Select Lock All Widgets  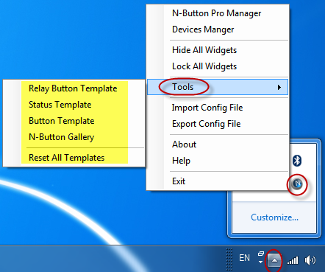tap(204, 66)
